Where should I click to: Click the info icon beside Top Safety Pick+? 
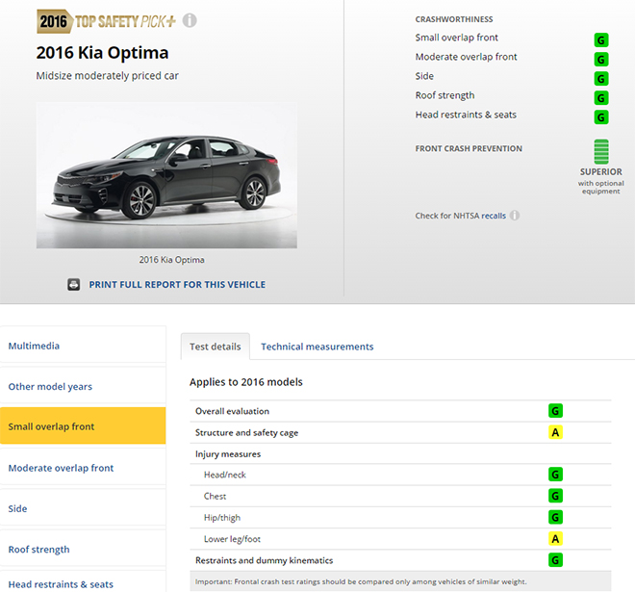[x=190, y=20]
